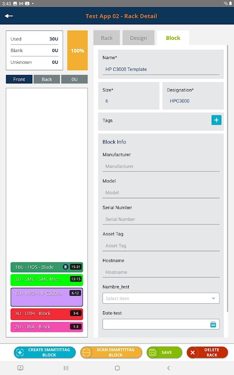
Task: Save the block details
Action: pos(165,352)
